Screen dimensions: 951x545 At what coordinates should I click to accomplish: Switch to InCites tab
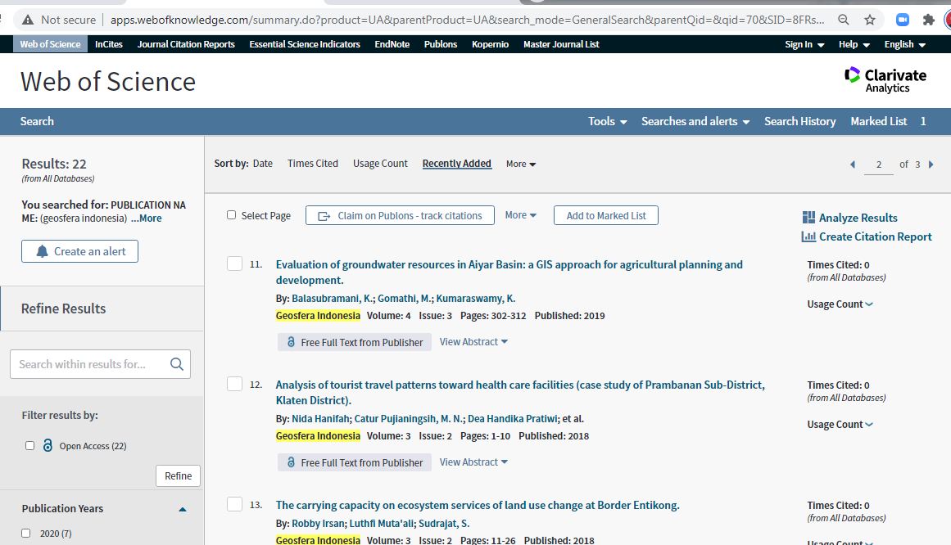coord(109,44)
